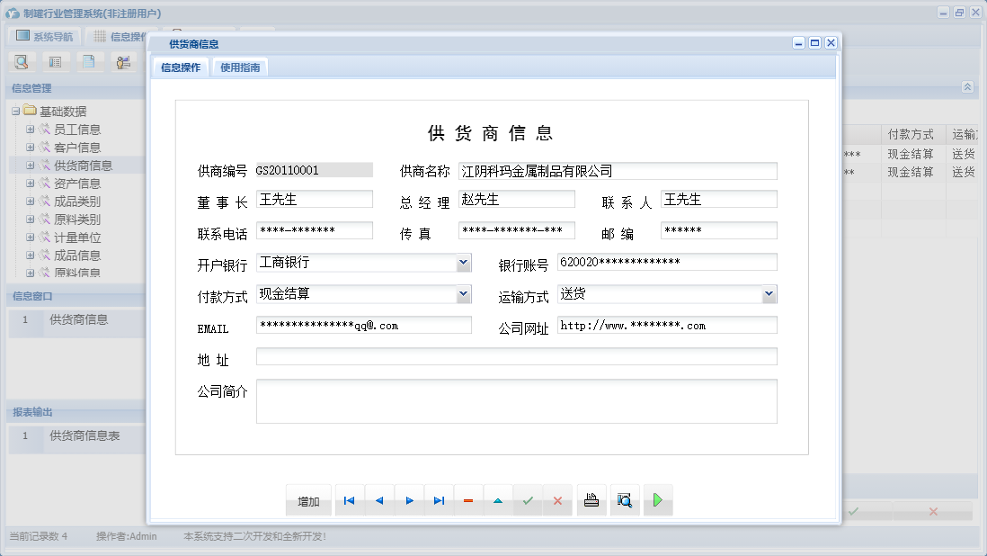
Task: Click the list view icon in the main toolbar
Action: tap(56, 62)
